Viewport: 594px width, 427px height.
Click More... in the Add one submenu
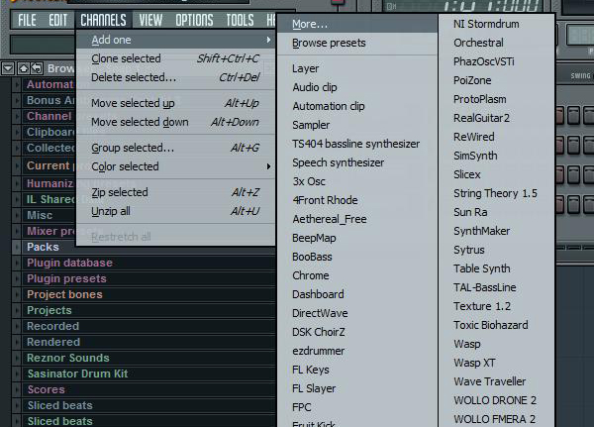[x=357, y=24]
